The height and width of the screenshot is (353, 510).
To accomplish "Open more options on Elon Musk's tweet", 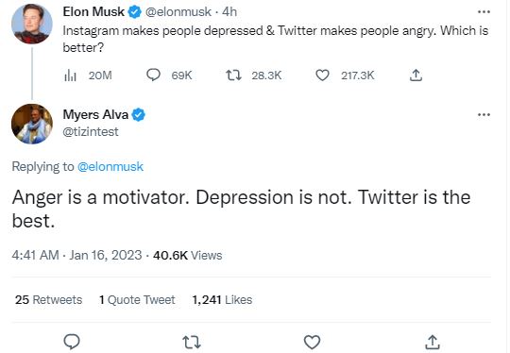I will [484, 12].
